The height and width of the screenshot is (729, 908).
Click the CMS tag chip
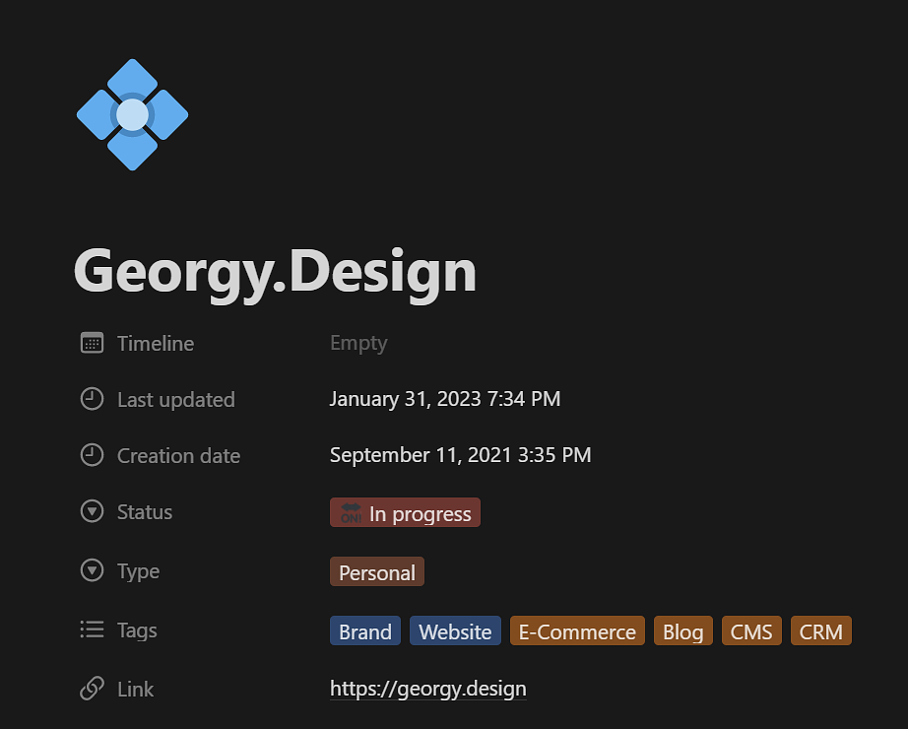coord(751,631)
